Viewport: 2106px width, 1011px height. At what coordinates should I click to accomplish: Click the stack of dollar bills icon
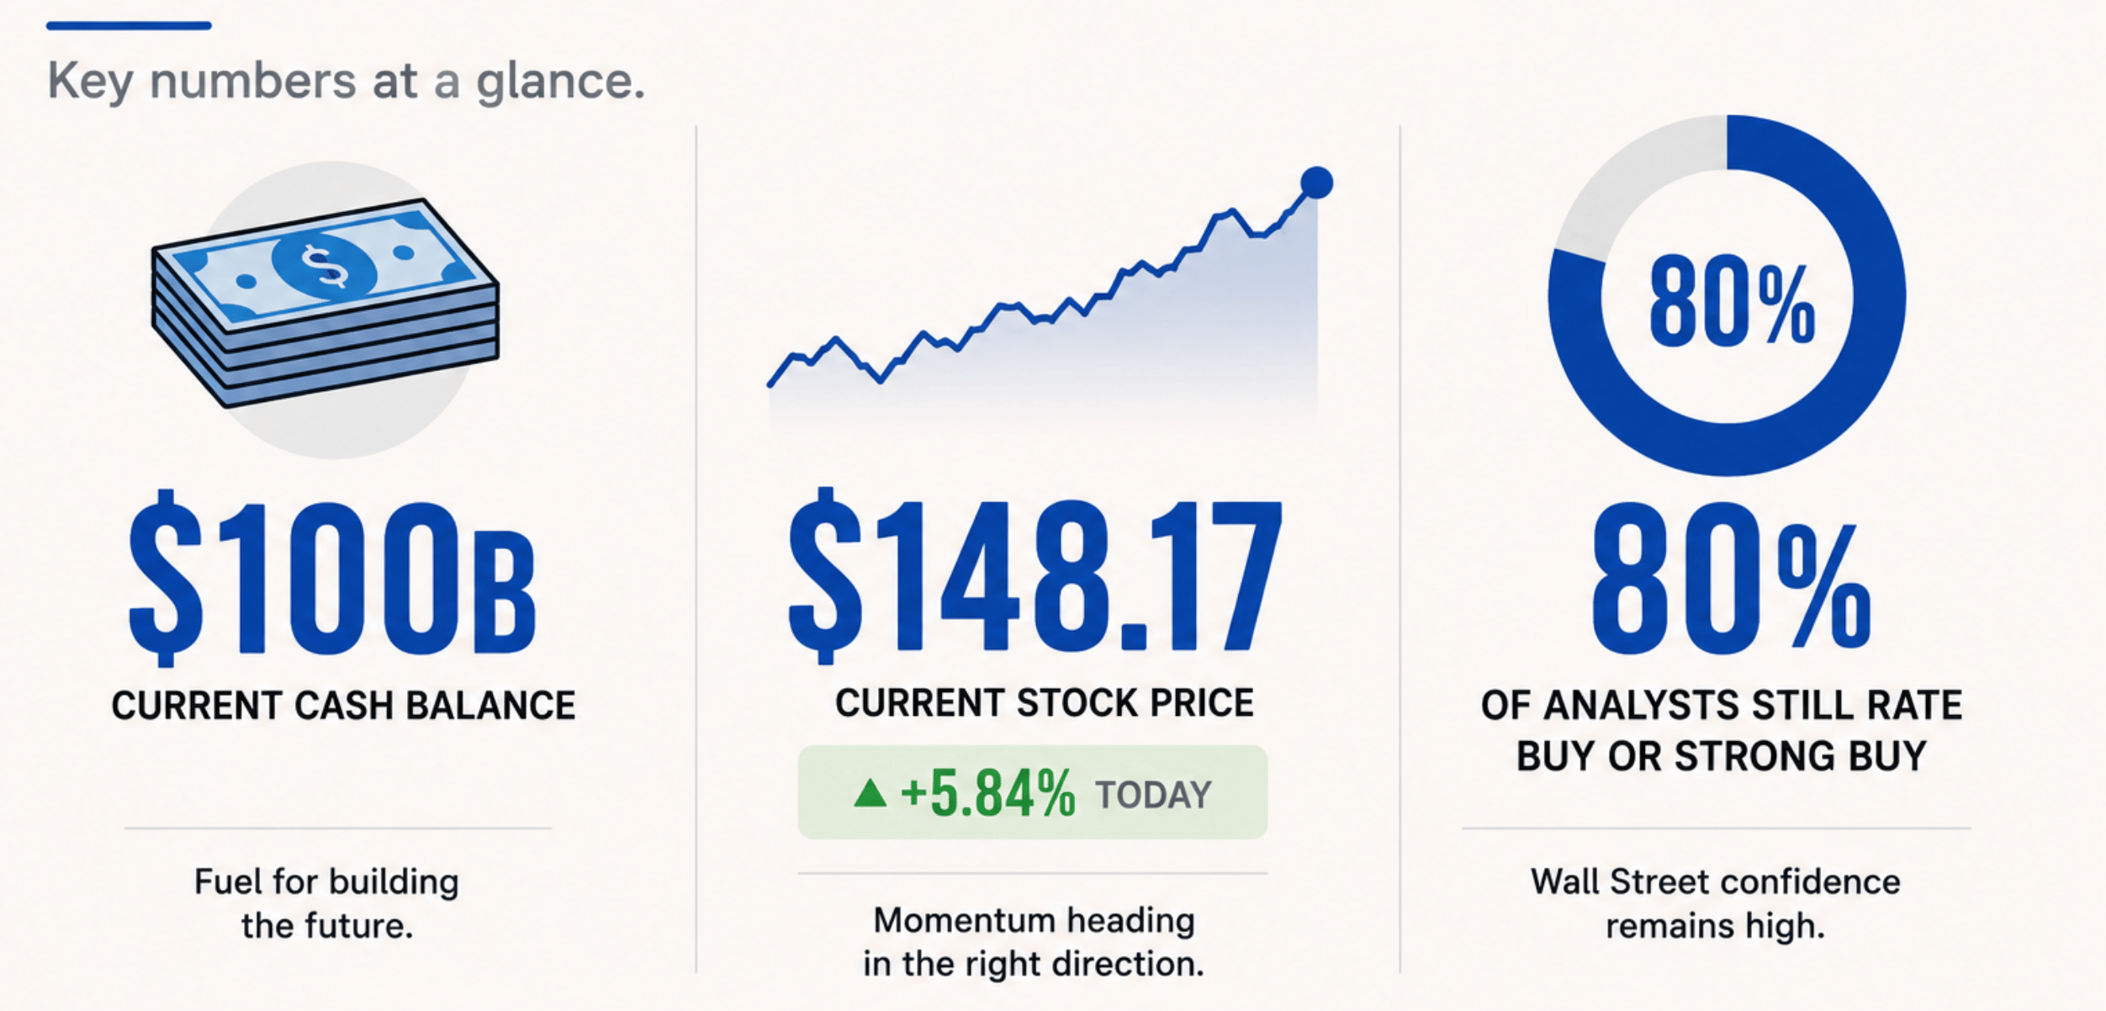325,303
